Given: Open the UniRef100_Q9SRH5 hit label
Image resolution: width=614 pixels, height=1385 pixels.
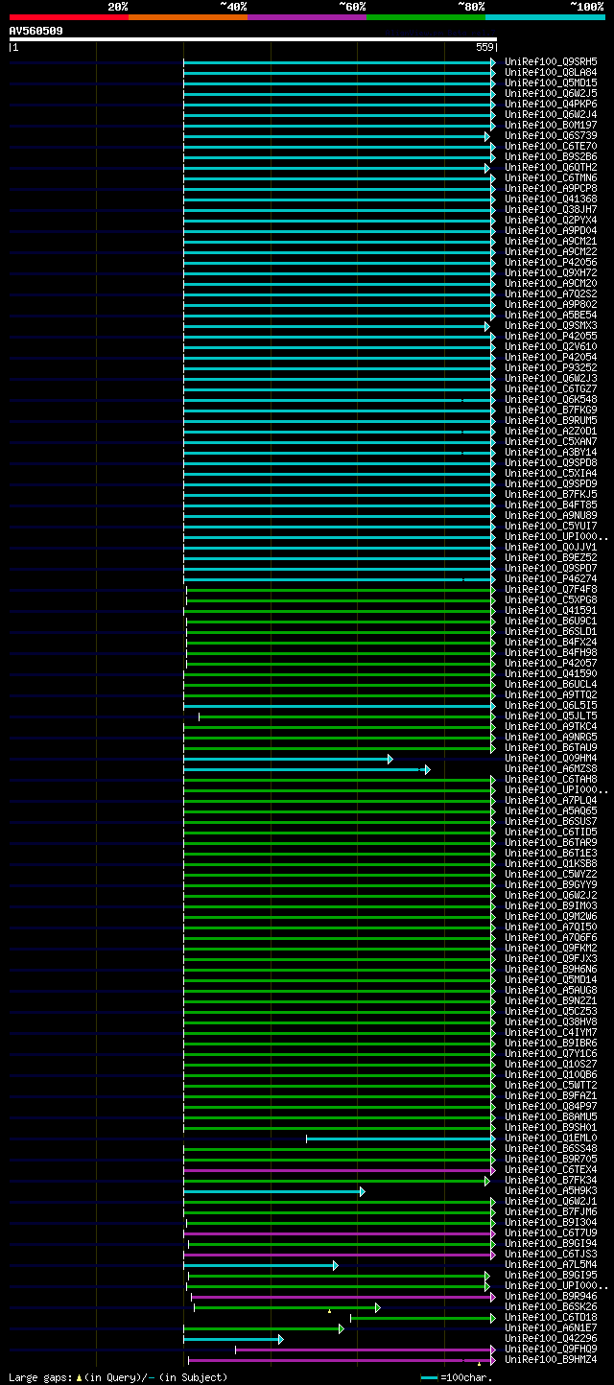Looking at the screenshot, I should [x=551, y=61].
